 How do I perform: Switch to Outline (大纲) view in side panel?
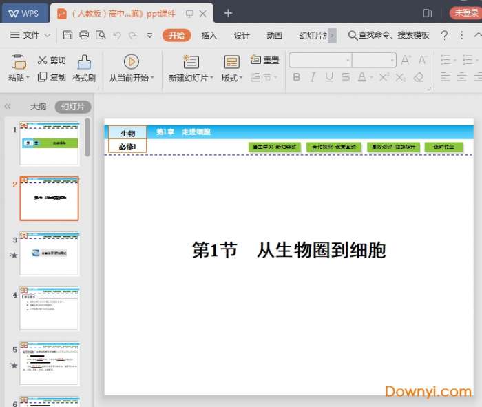coord(38,107)
